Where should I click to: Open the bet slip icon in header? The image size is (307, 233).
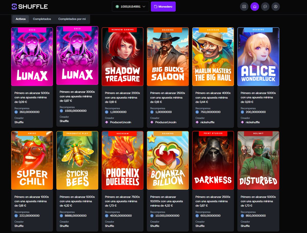[x=244, y=6]
